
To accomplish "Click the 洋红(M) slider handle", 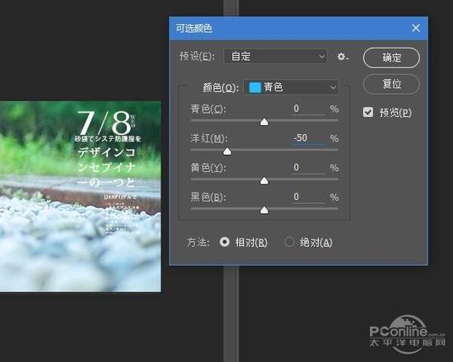I will [227, 151].
